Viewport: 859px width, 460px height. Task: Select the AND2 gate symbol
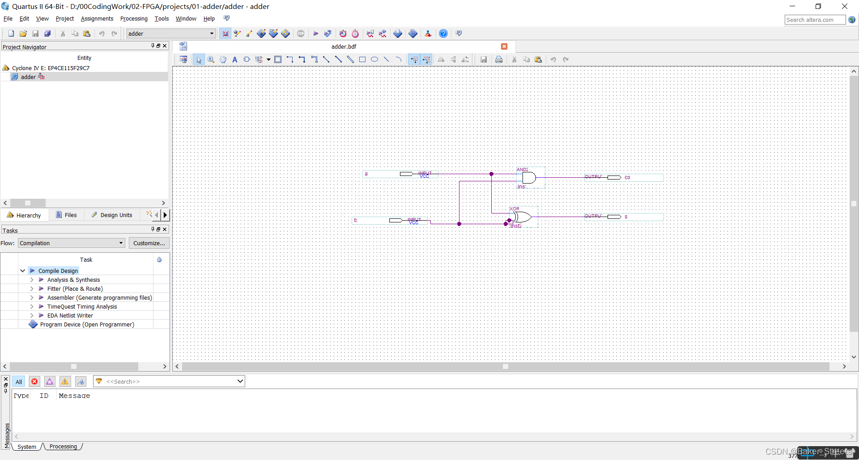point(529,177)
